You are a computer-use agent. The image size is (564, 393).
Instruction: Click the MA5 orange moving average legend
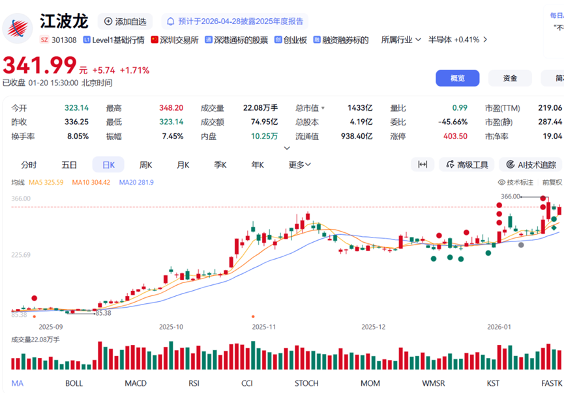(x=46, y=183)
